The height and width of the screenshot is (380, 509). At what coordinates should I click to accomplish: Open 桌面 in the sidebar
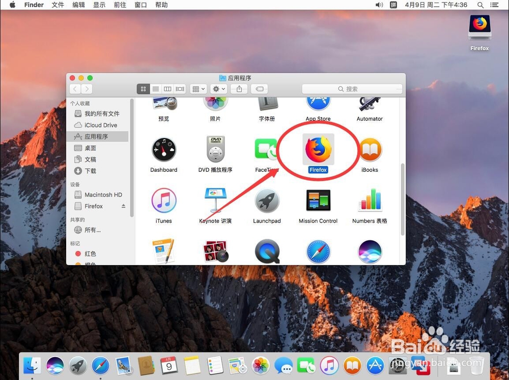point(97,148)
